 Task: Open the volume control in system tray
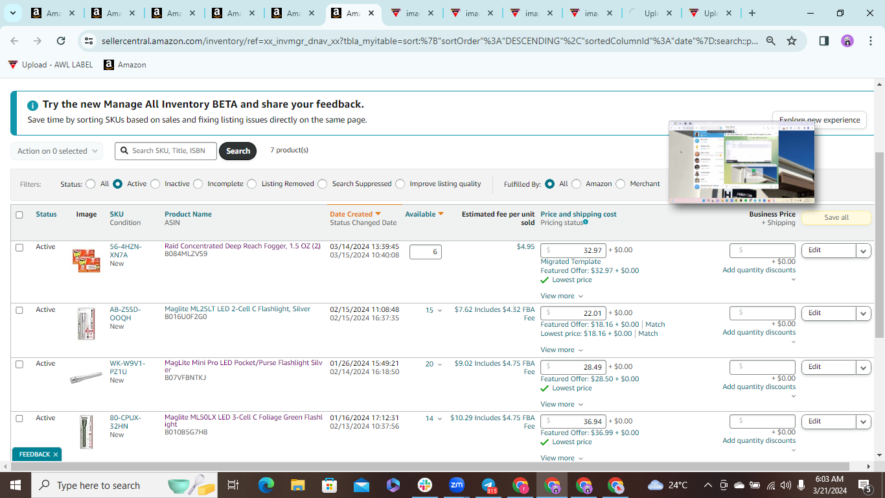[786, 485]
